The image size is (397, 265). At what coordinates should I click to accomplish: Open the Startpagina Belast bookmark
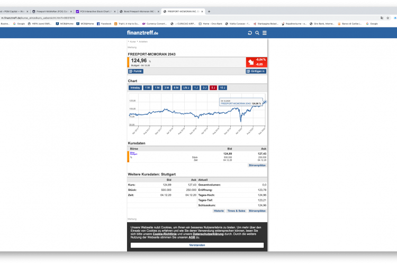[x=266, y=23]
